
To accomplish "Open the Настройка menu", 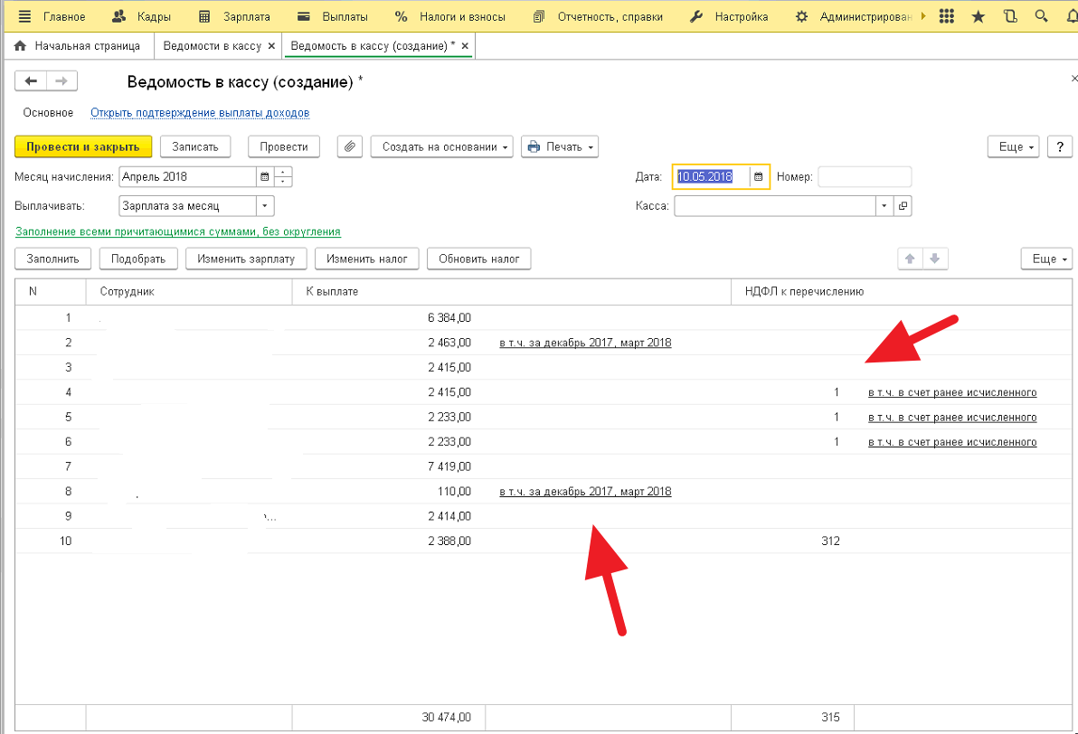I will [729, 16].
